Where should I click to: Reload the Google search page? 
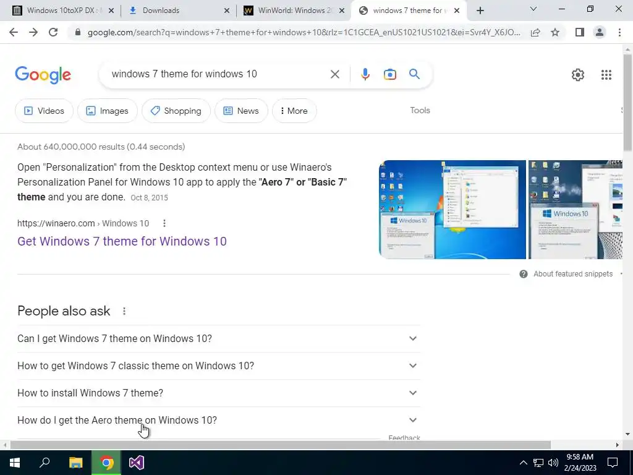(x=53, y=32)
